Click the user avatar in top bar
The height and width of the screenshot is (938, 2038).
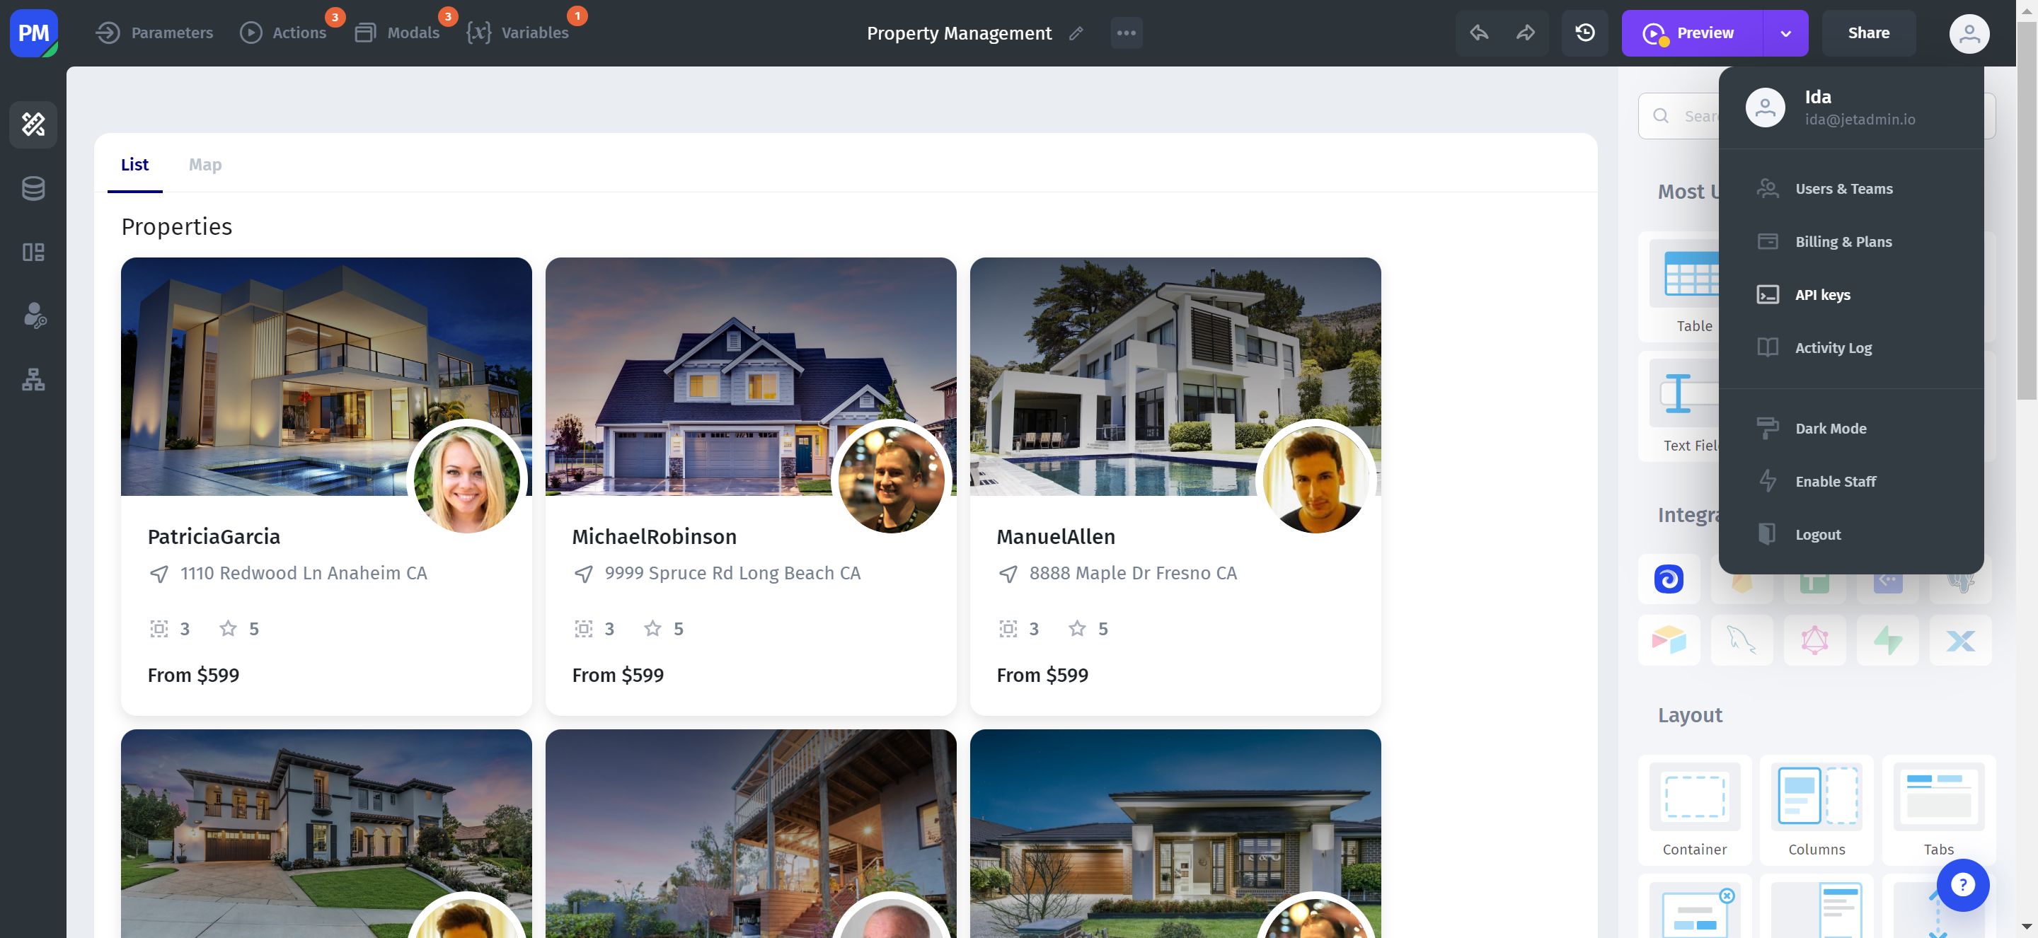(x=1969, y=33)
